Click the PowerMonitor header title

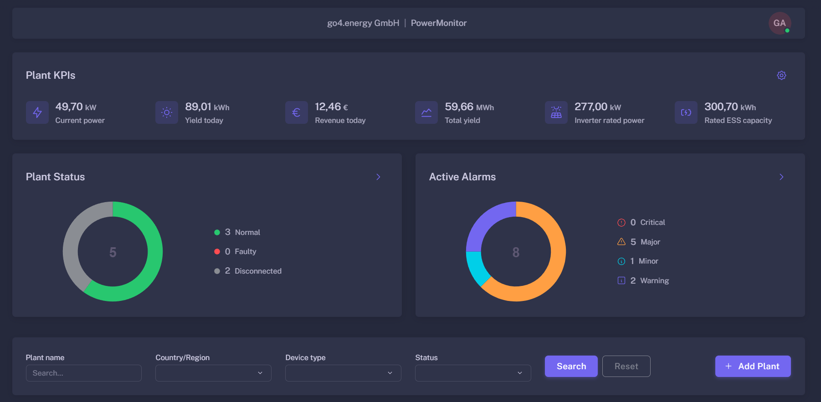(x=439, y=23)
